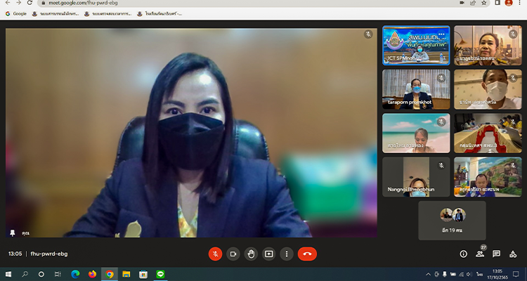Open Microsoft Store from taskbar

(x=143, y=274)
